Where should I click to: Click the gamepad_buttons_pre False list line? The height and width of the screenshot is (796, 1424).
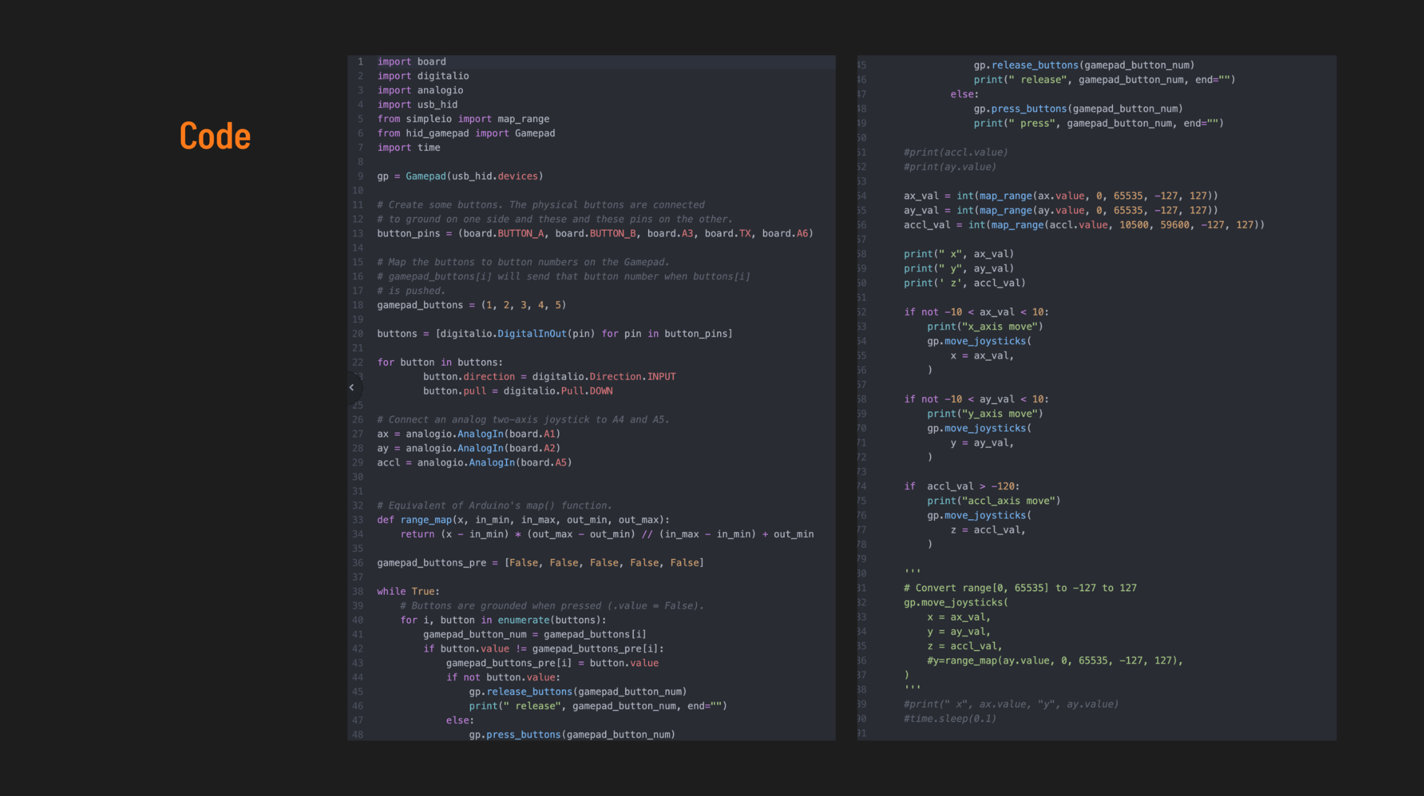point(540,563)
